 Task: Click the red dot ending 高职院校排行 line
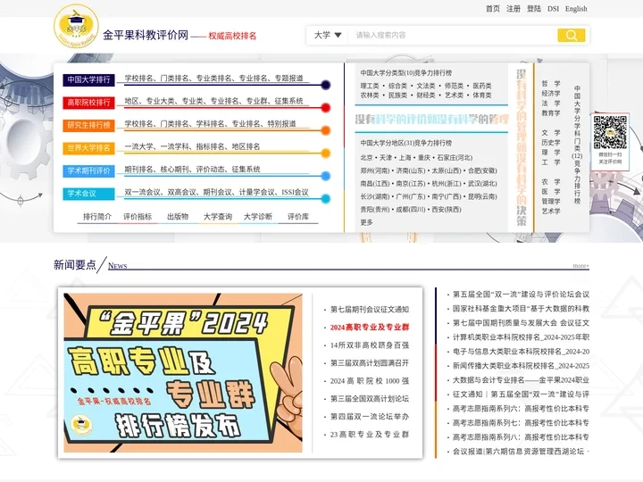pyautogui.click(x=326, y=108)
